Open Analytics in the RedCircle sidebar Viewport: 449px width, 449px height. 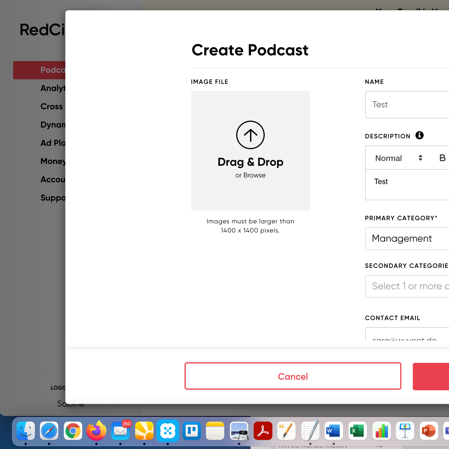coord(53,88)
